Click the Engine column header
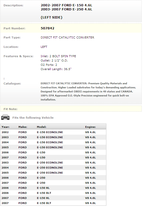This screenshot has width=144, height=208. [90, 127]
